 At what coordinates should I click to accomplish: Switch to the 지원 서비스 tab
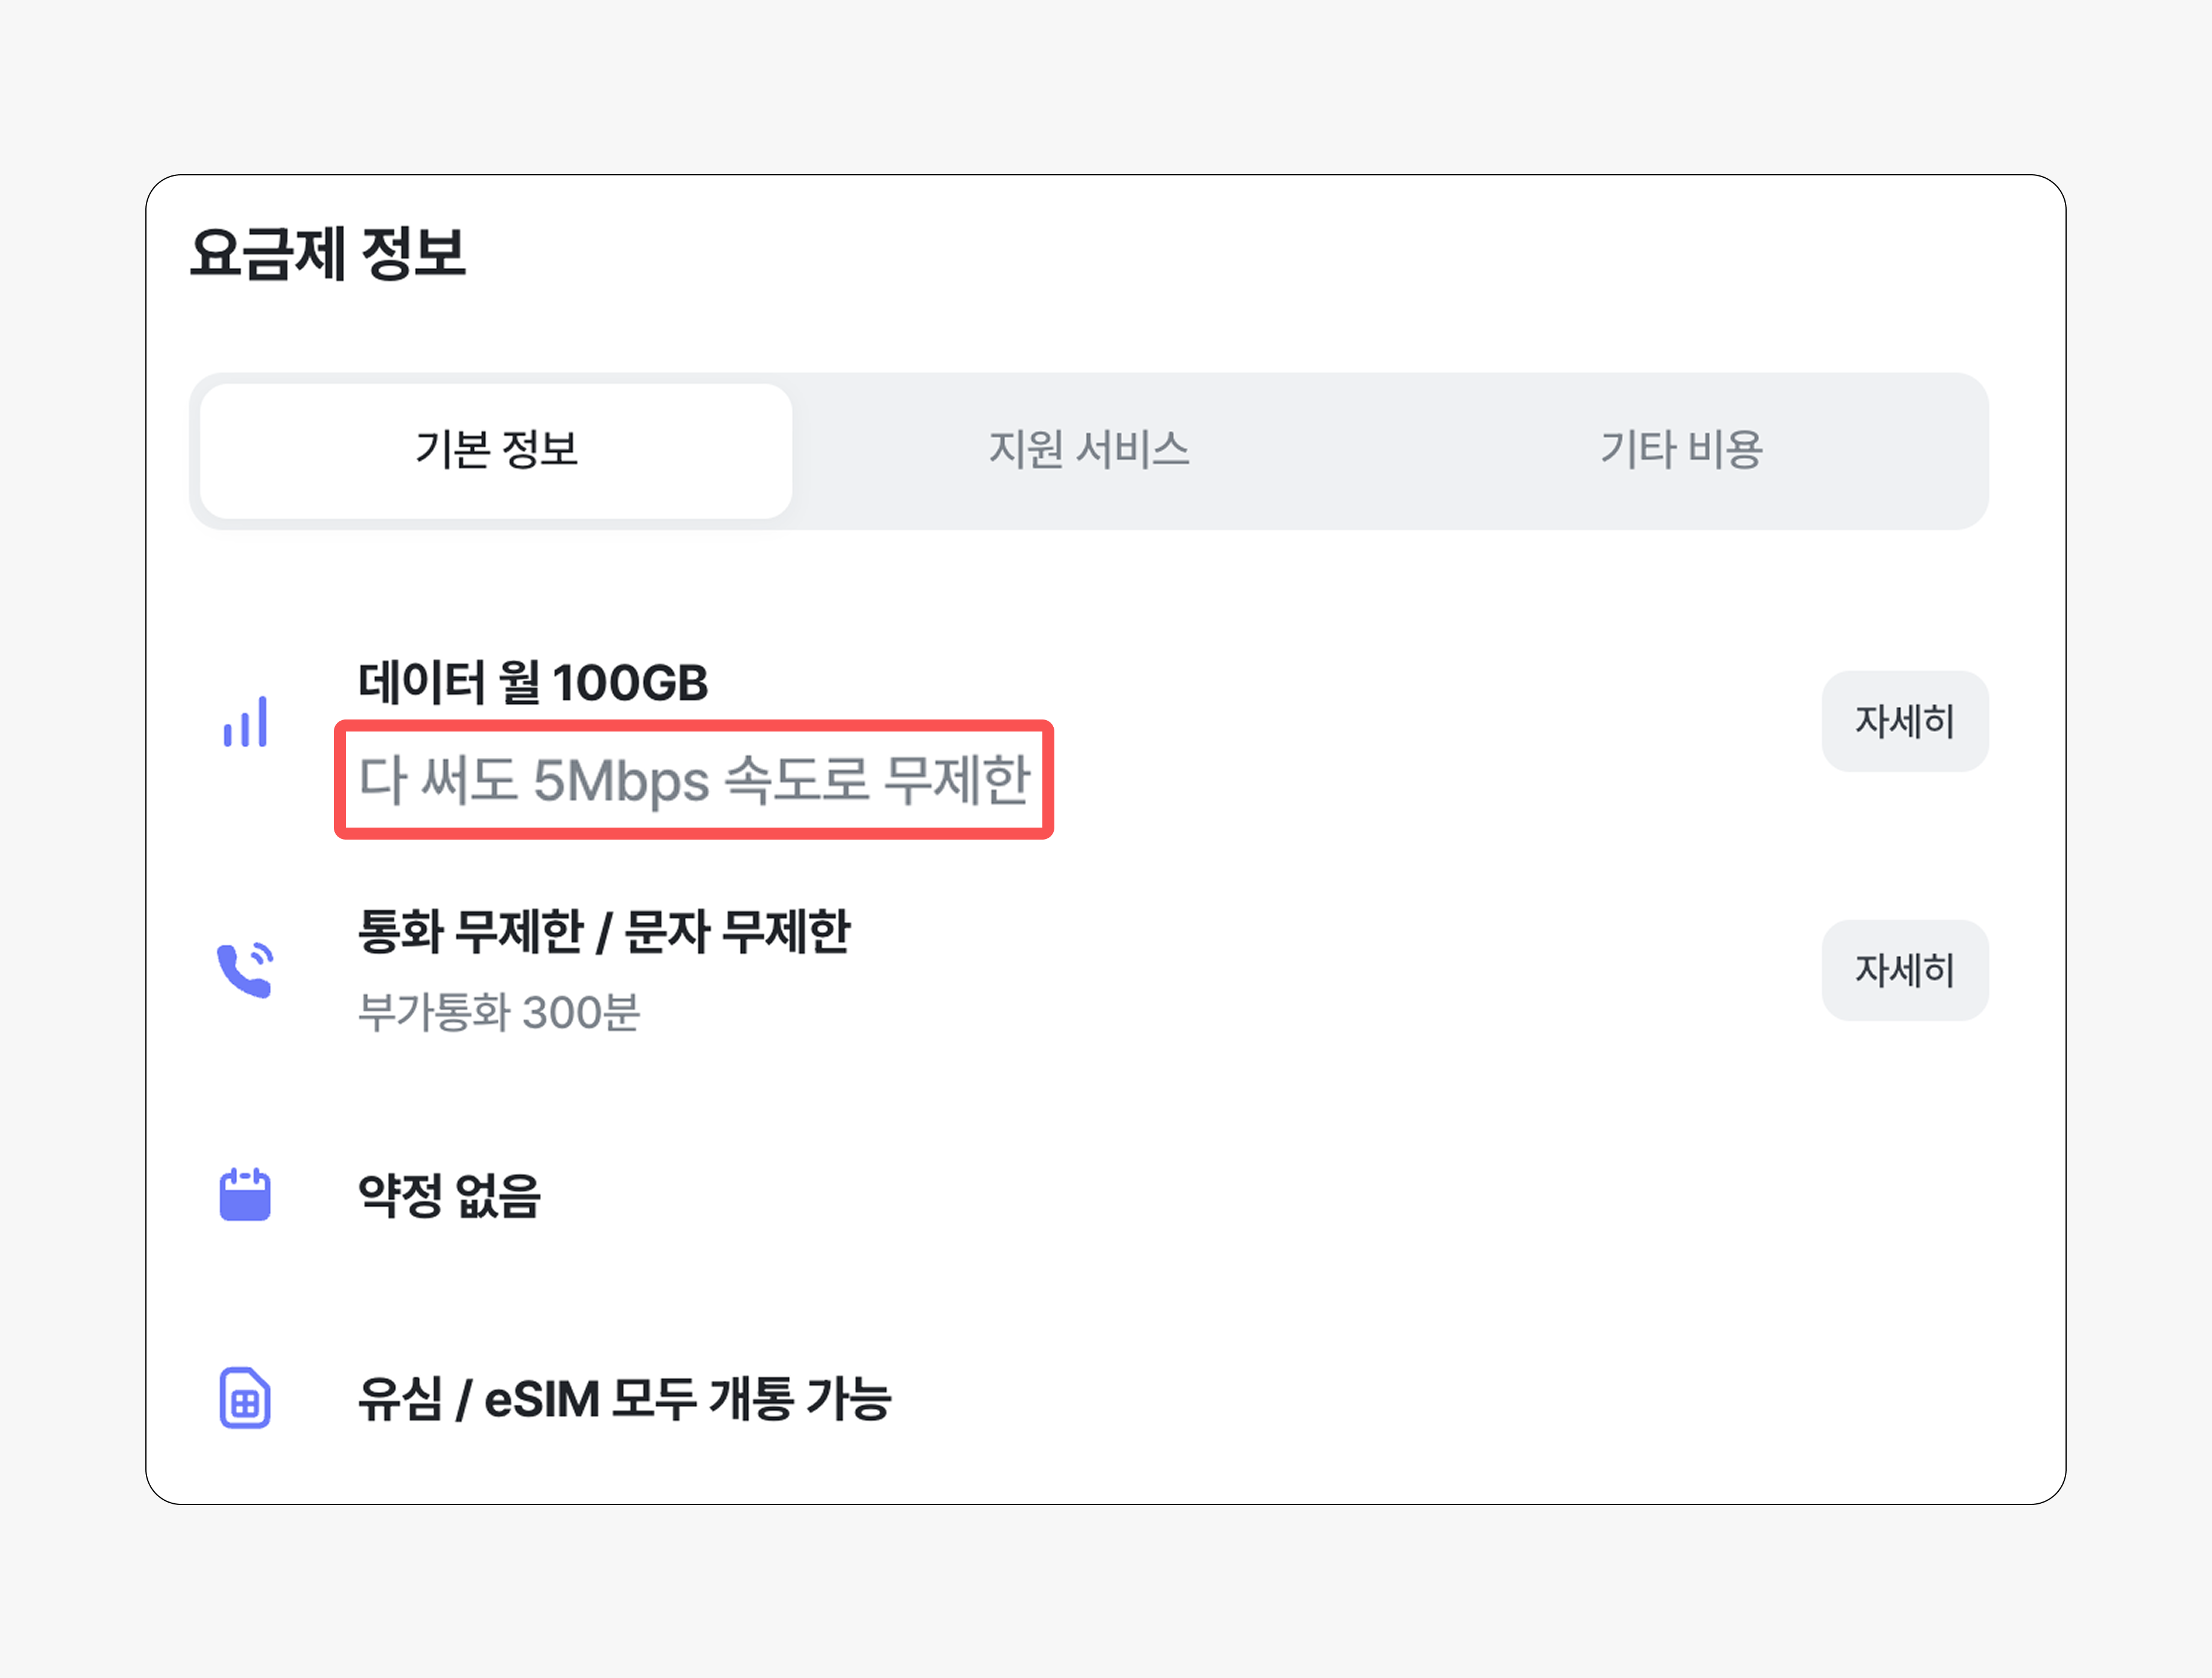1089,451
